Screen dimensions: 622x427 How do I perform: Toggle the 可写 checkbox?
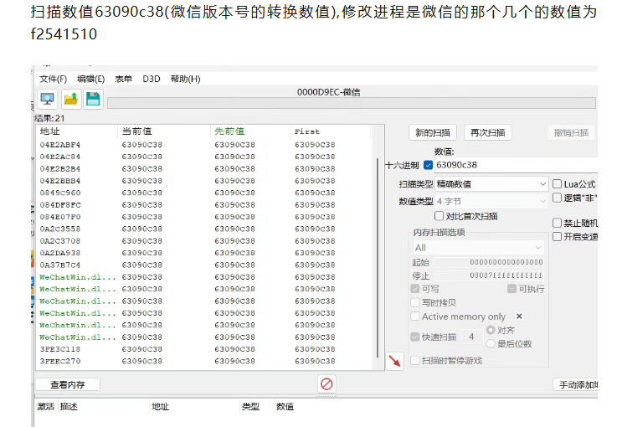click(415, 289)
